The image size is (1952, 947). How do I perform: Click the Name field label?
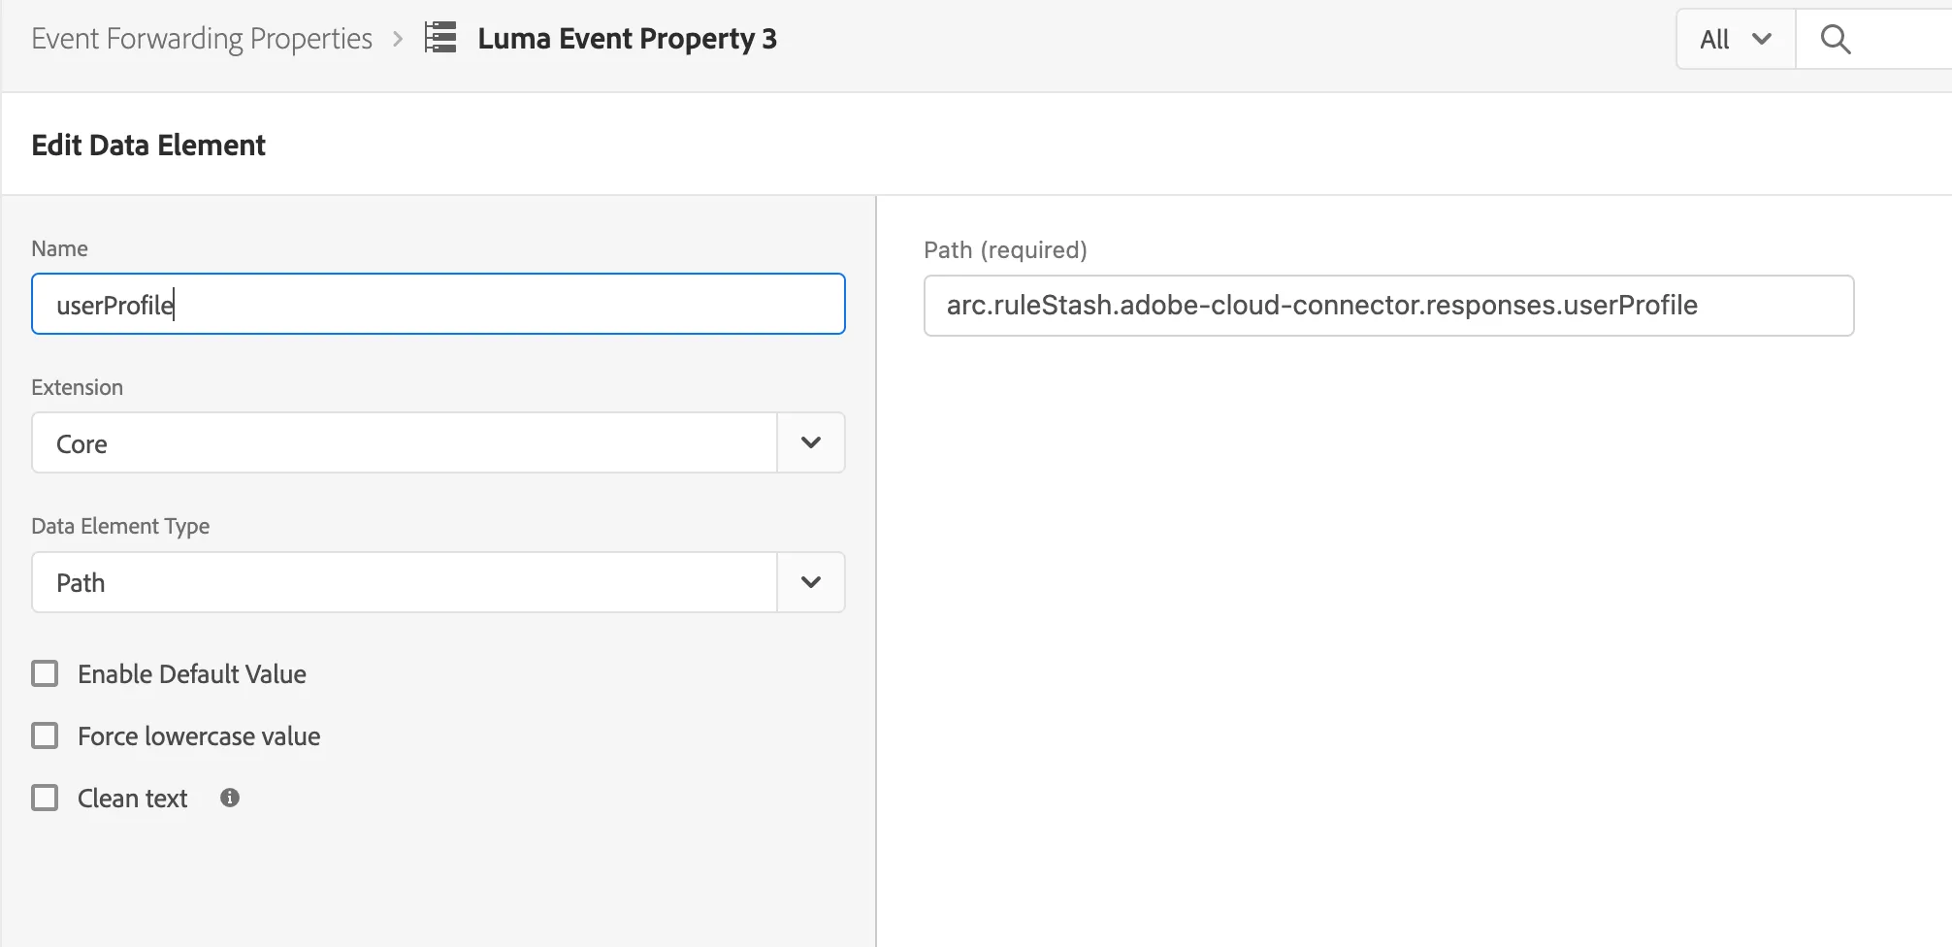(x=59, y=248)
